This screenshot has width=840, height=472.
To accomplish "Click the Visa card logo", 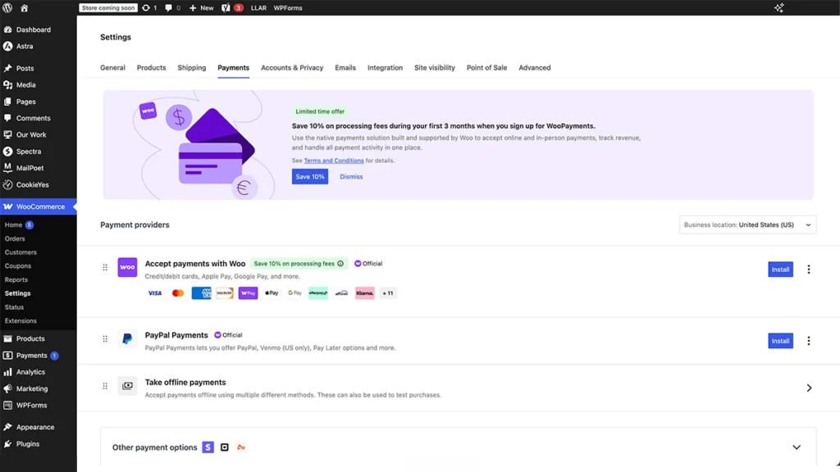I will click(x=155, y=293).
